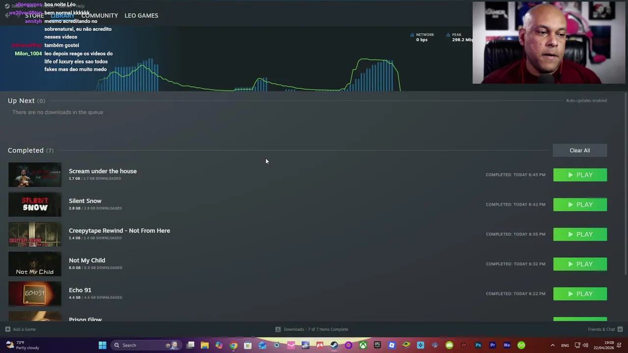Viewport: 628px width, 353px height.
Task: Open the LEO GAMES profile tab
Action: pyautogui.click(x=141, y=16)
